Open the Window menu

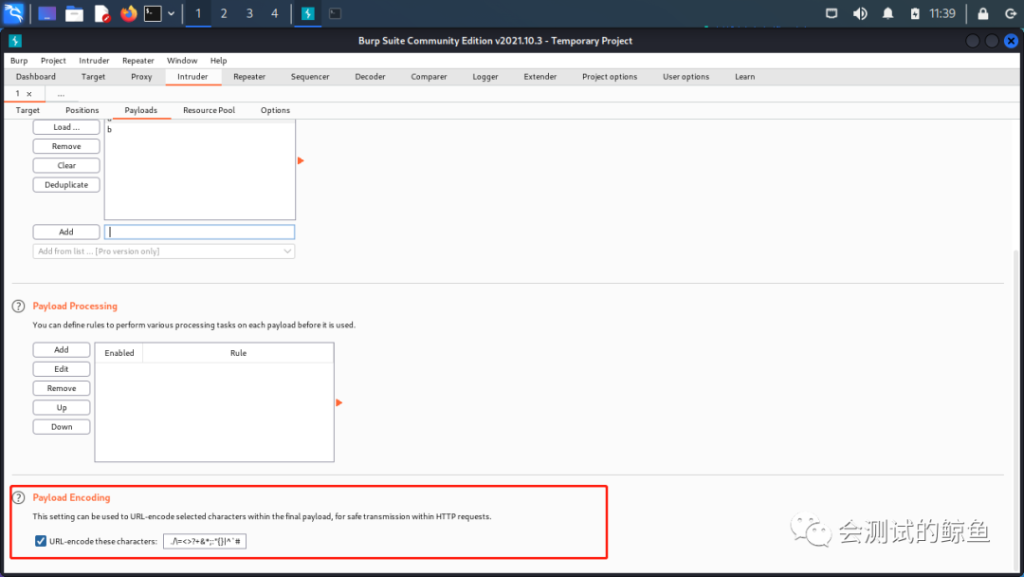[181, 60]
